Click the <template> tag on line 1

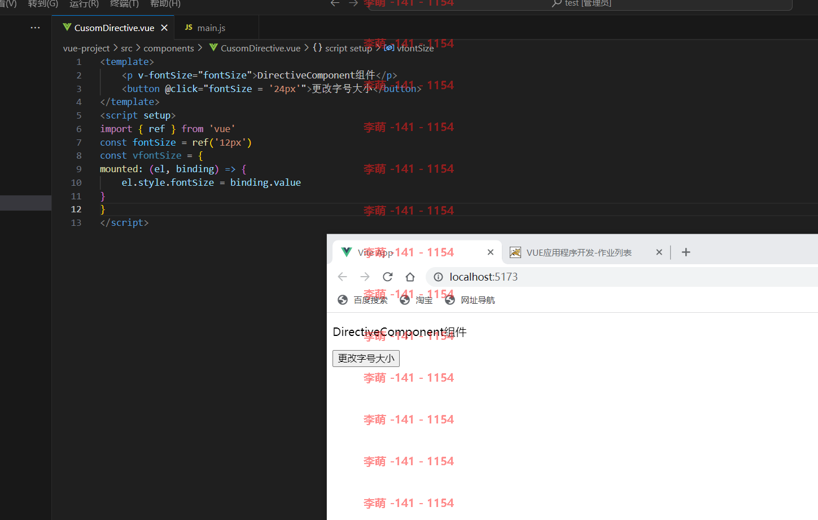(127, 62)
